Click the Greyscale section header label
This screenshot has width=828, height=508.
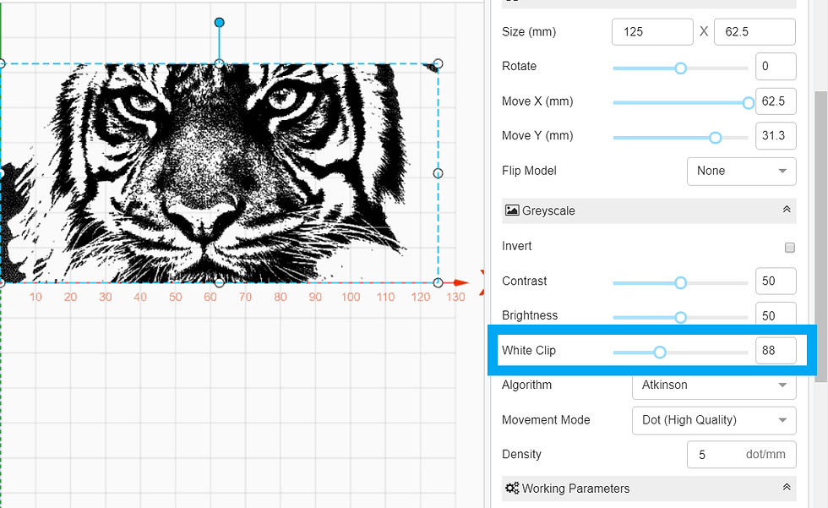[x=548, y=210]
